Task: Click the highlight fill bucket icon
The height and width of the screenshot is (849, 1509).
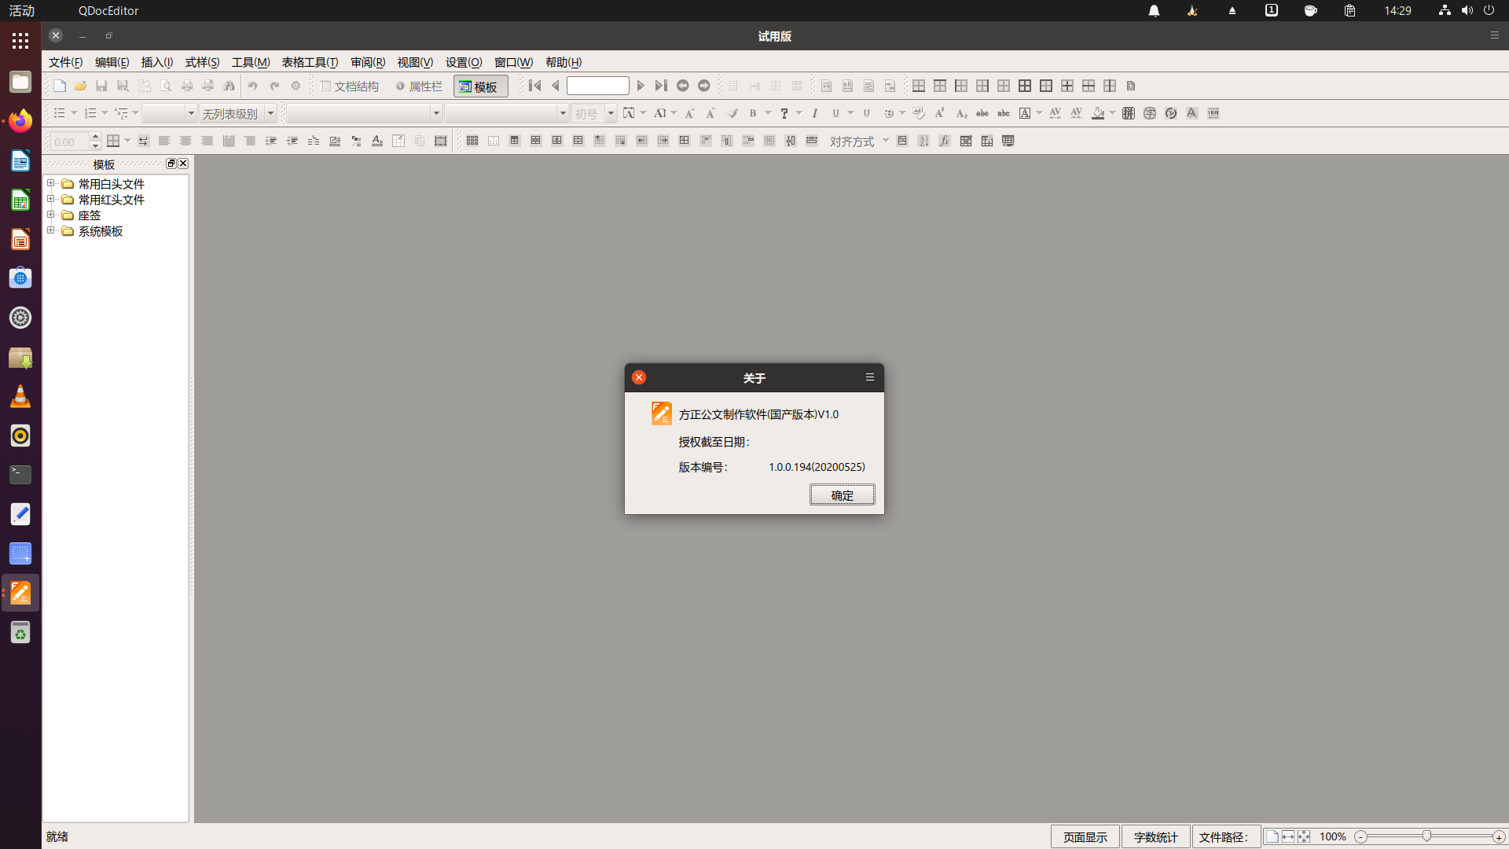Action: [1098, 113]
